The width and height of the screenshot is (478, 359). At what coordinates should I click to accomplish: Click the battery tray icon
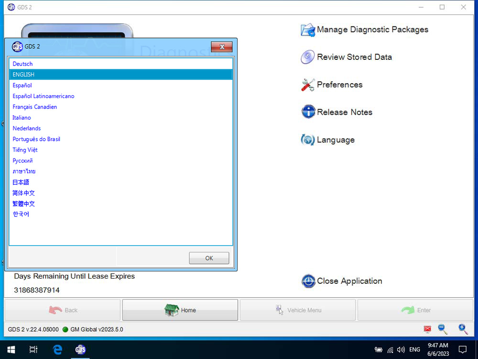click(x=378, y=350)
